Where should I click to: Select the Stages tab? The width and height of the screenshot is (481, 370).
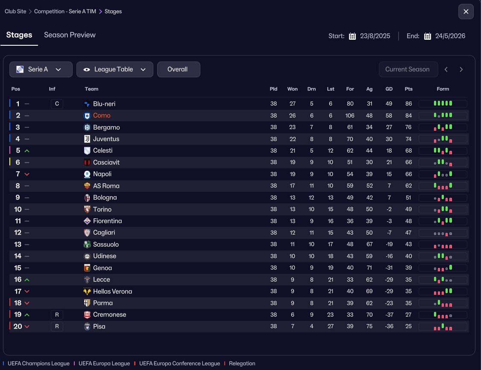click(x=19, y=35)
